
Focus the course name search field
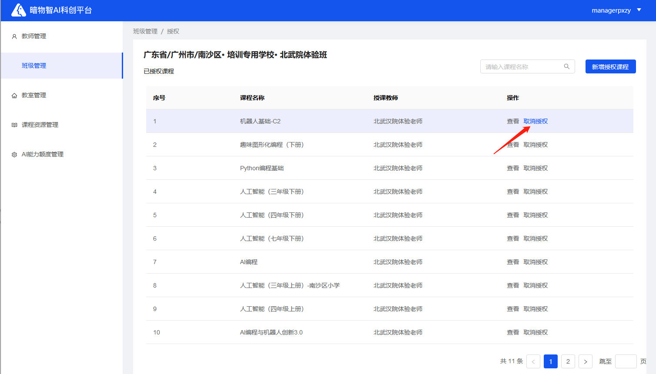[527, 66]
